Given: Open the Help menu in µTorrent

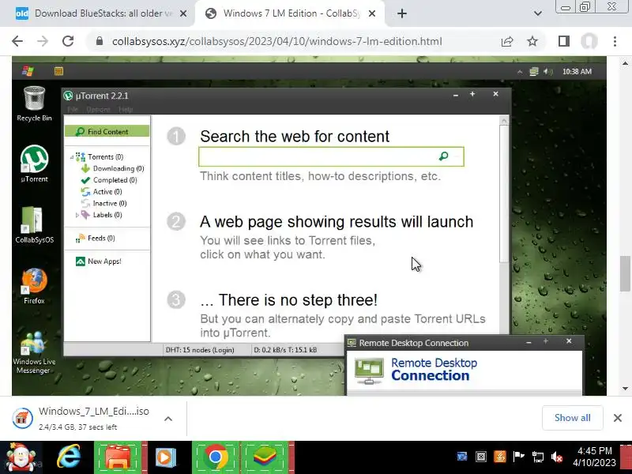Looking at the screenshot, I should click(x=126, y=109).
